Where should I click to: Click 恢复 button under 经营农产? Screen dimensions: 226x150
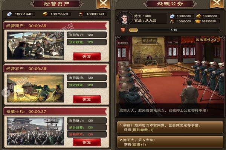coord(87,99)
